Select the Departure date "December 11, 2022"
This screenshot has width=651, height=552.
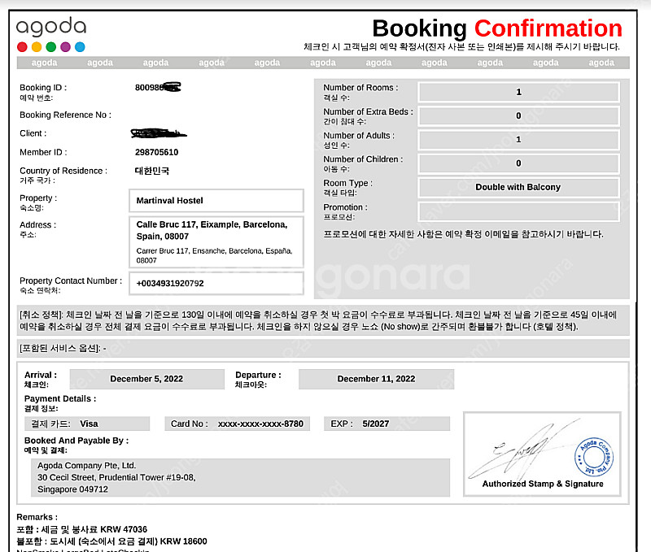point(376,379)
